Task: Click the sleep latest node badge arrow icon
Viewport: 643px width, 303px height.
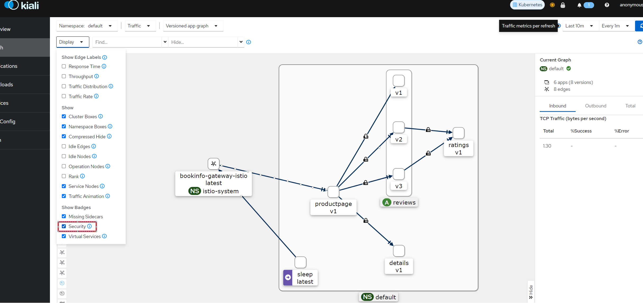Action: pyautogui.click(x=288, y=277)
